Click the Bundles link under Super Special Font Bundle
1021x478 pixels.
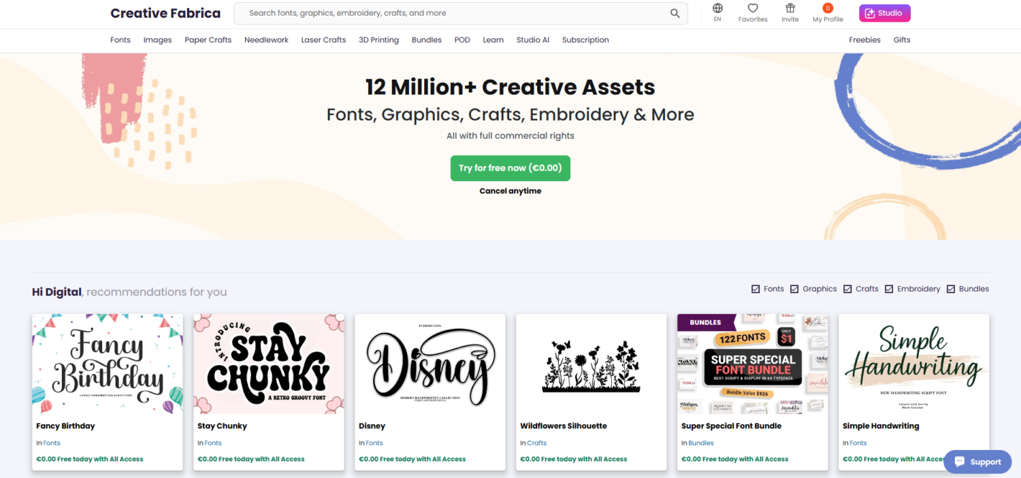click(702, 443)
